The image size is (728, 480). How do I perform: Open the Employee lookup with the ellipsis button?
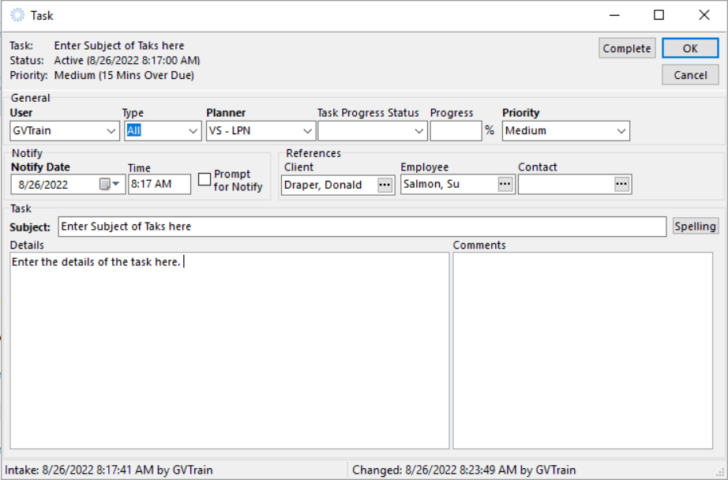[505, 184]
